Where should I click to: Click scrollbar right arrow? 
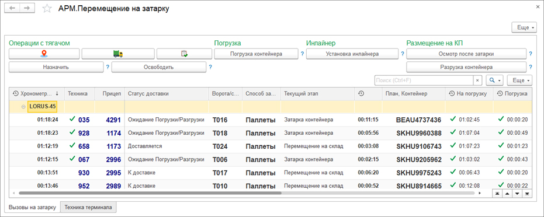(480, 193)
